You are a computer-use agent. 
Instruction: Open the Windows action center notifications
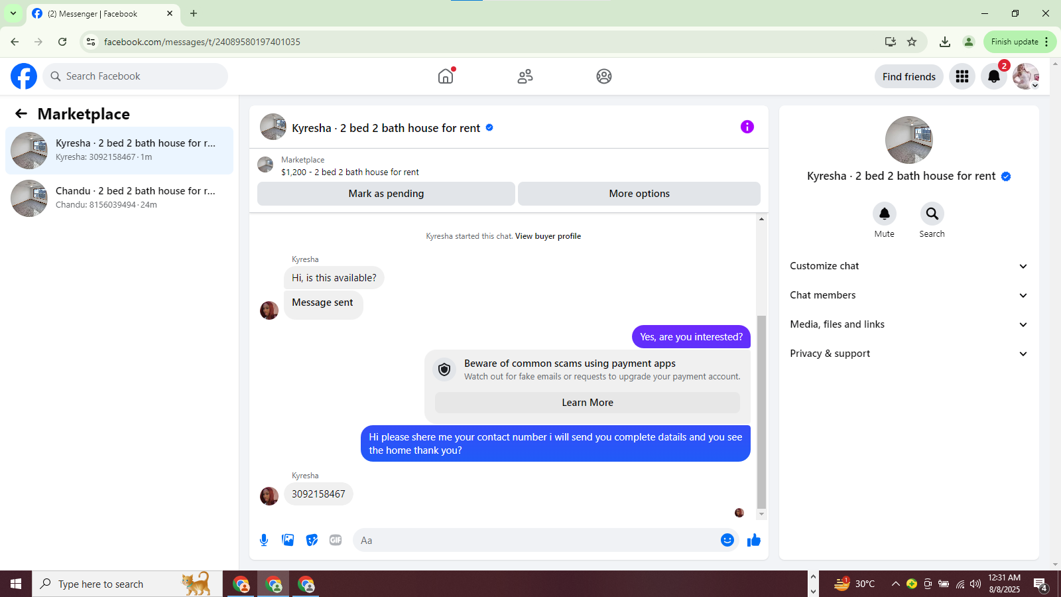[1040, 584]
